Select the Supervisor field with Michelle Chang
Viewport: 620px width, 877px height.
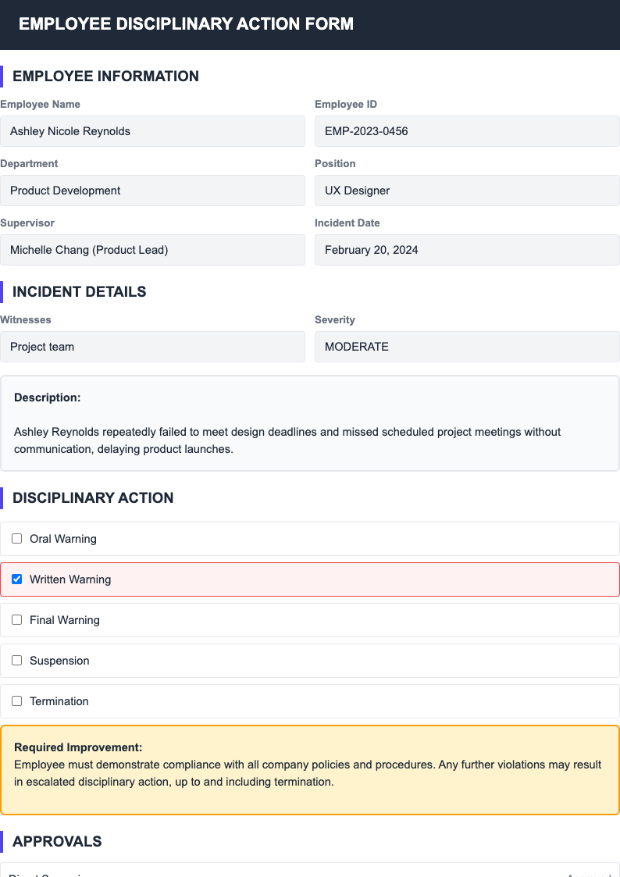(152, 249)
